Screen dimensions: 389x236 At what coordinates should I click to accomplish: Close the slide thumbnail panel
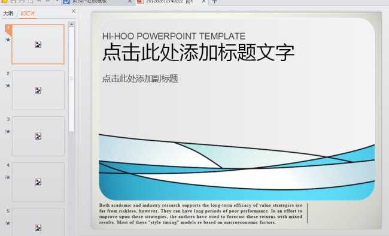[x=74, y=11]
